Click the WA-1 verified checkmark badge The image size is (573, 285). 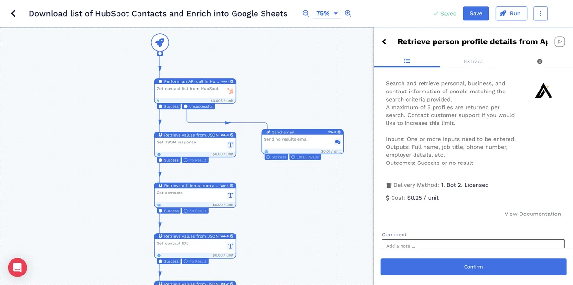[x=232, y=81]
